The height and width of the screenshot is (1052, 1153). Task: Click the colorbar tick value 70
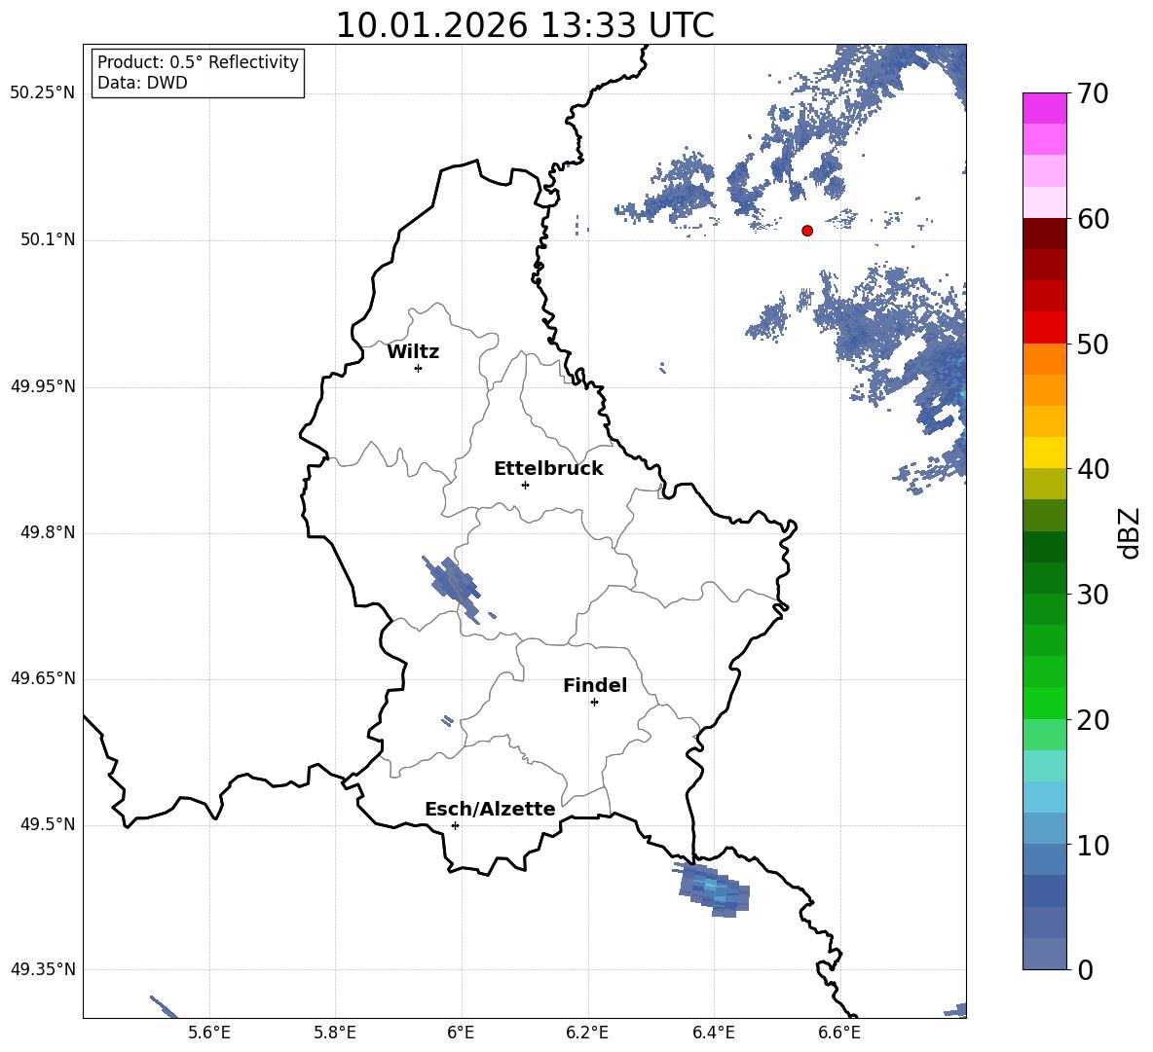pos(1093,93)
